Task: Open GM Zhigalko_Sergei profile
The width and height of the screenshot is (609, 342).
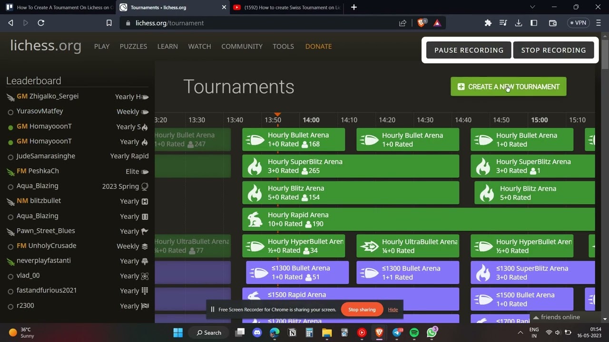Action: [48, 96]
